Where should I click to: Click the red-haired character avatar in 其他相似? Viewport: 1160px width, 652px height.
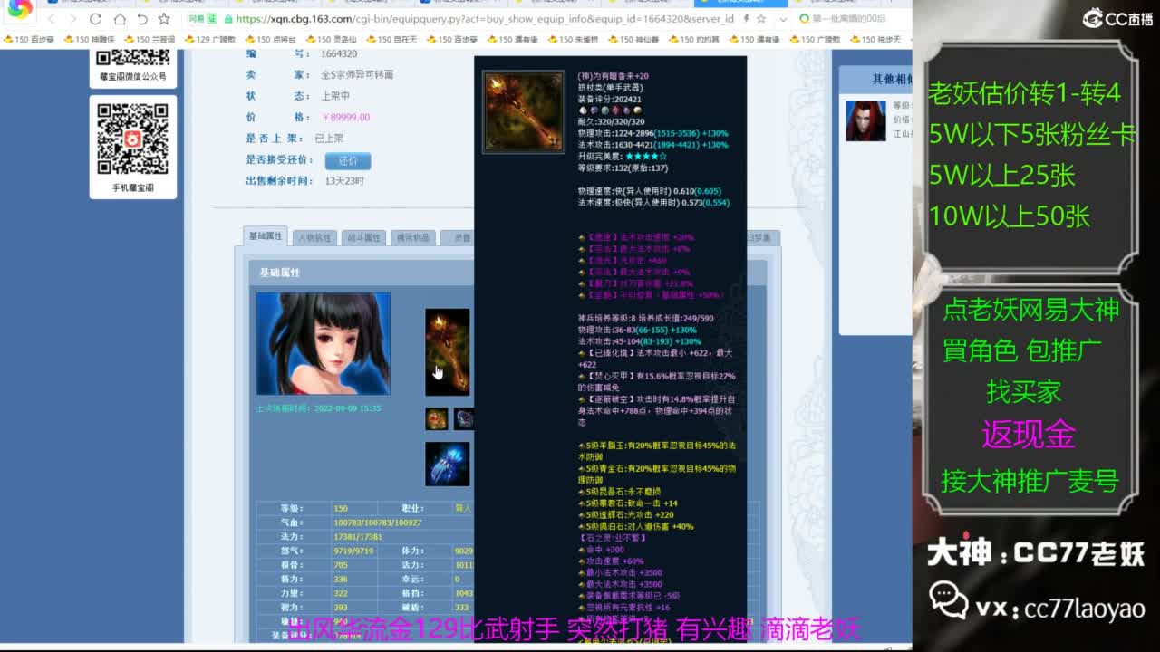[865, 120]
